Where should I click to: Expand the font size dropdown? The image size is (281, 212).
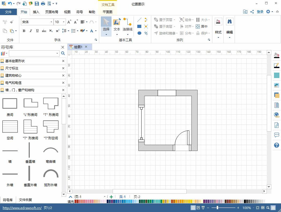click(64, 22)
